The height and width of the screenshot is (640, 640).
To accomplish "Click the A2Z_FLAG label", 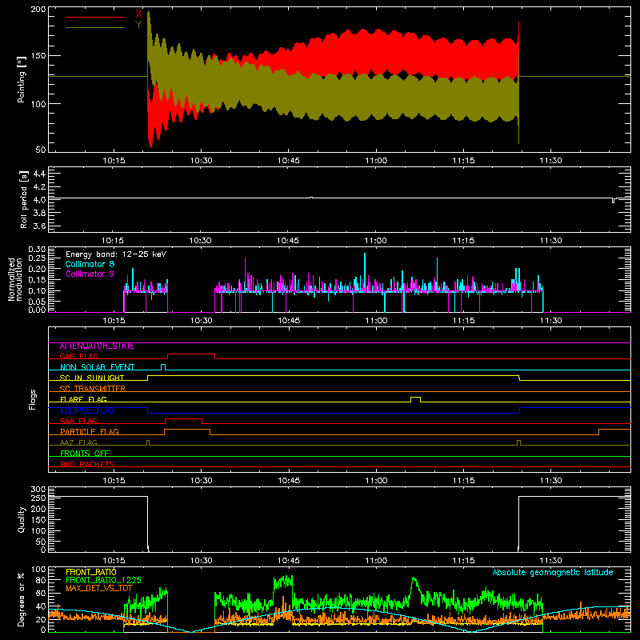I will (x=78, y=442).
